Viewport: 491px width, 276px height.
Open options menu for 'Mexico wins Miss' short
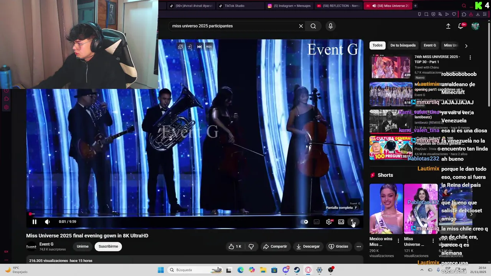coord(399,241)
